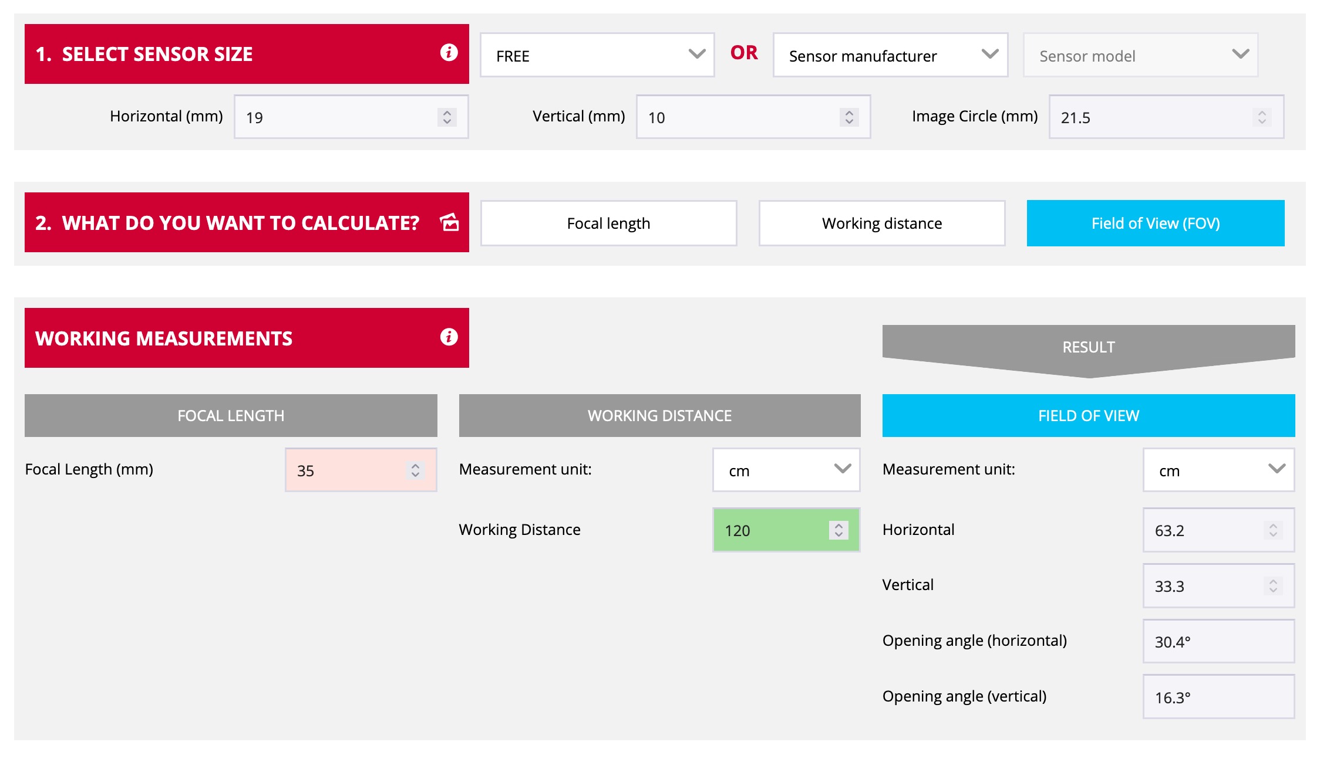
Task: Click the 'Focal Length (mm)' label
Action: point(89,469)
